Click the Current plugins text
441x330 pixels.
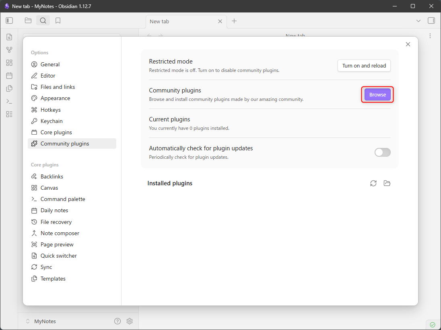(x=169, y=119)
